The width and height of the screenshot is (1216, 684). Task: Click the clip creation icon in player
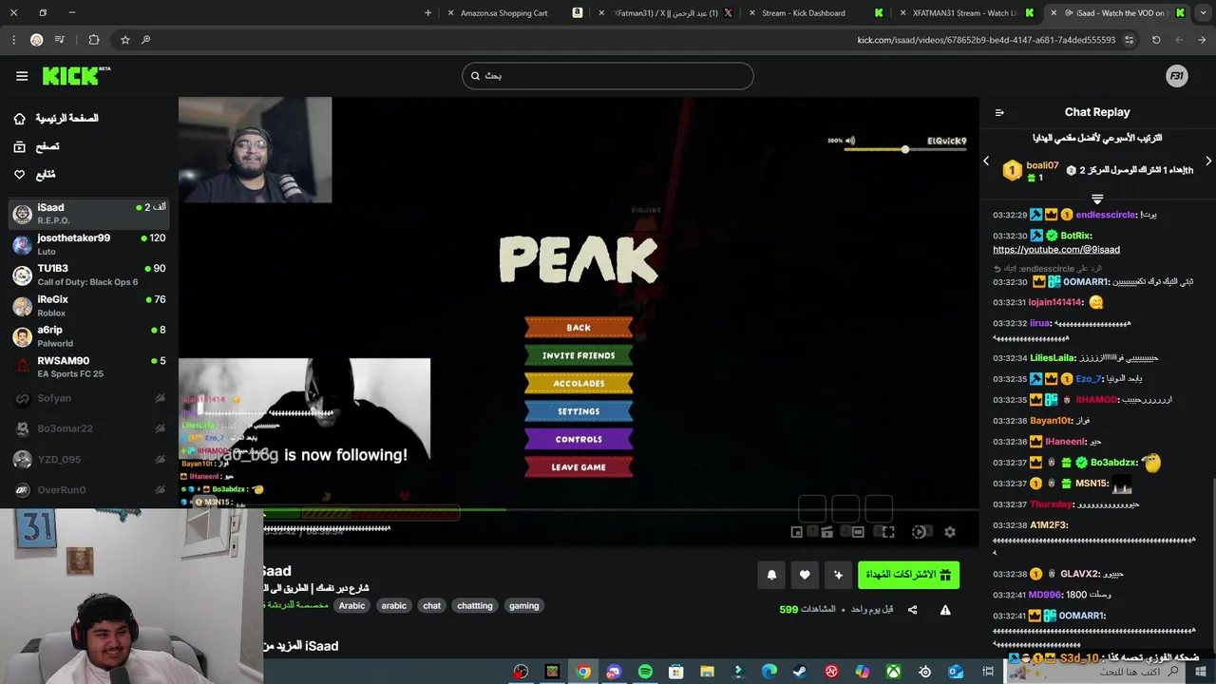[827, 532]
